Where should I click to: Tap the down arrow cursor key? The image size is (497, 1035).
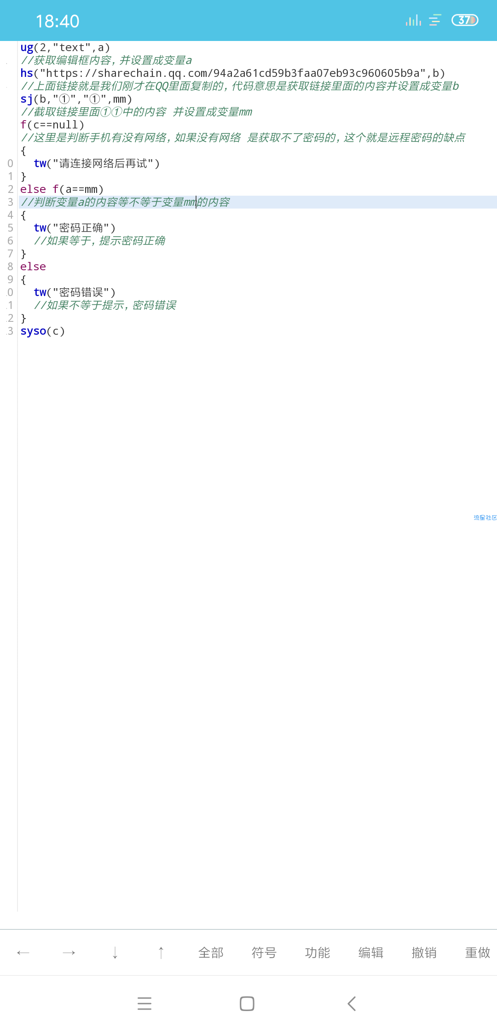(x=115, y=953)
